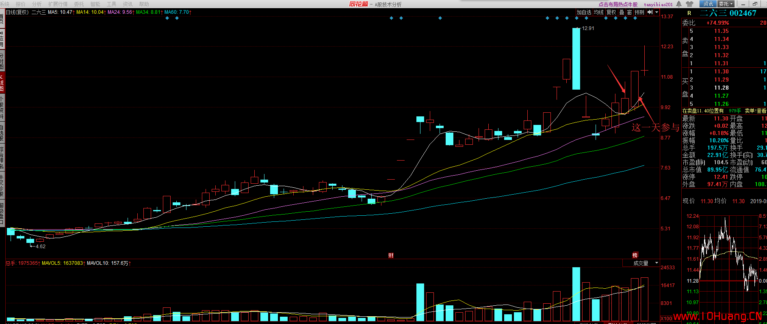Click the MA60: 7.70 indicator label
Screen dimensions: 767x324
[x=178, y=12]
